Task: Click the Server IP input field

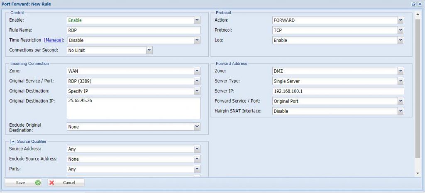Action: tap(338, 91)
